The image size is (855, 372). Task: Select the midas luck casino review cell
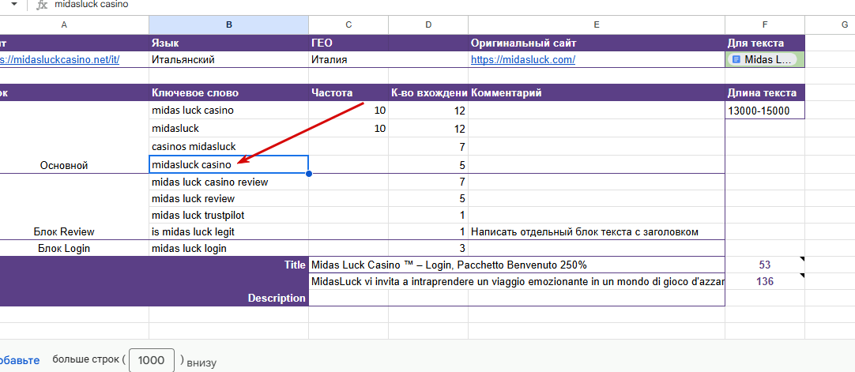(228, 182)
